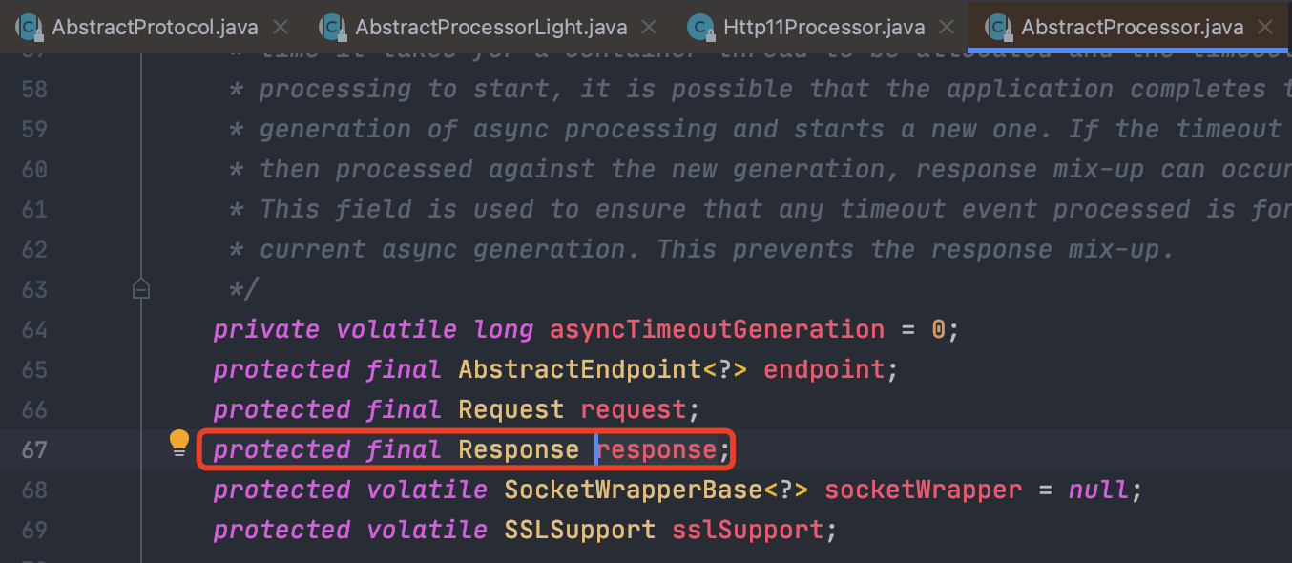Click the AbstractProcessor.java class file icon

pyautogui.click(x=998, y=27)
